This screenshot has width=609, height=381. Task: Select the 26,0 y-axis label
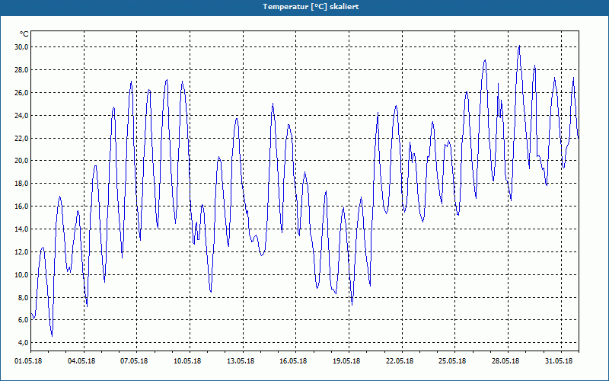tap(21, 92)
